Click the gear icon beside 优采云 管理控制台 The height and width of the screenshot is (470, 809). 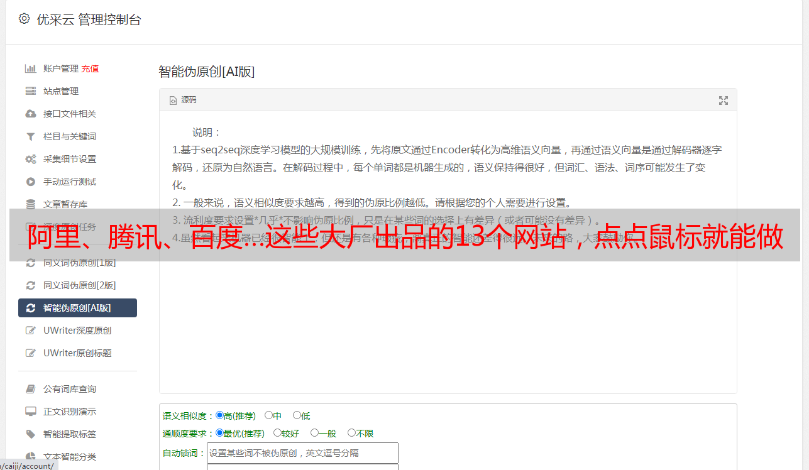tap(24, 19)
